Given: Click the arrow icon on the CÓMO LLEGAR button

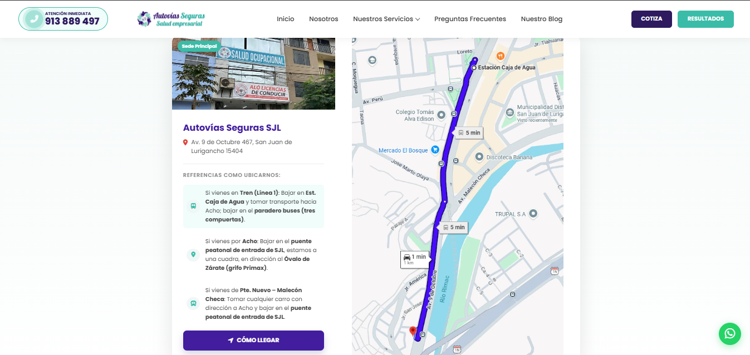Looking at the screenshot, I should click(x=231, y=341).
